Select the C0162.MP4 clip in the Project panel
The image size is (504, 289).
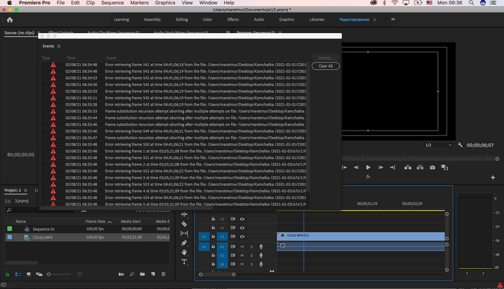click(42, 237)
